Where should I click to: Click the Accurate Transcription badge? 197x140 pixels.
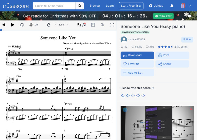[x=135, y=32]
